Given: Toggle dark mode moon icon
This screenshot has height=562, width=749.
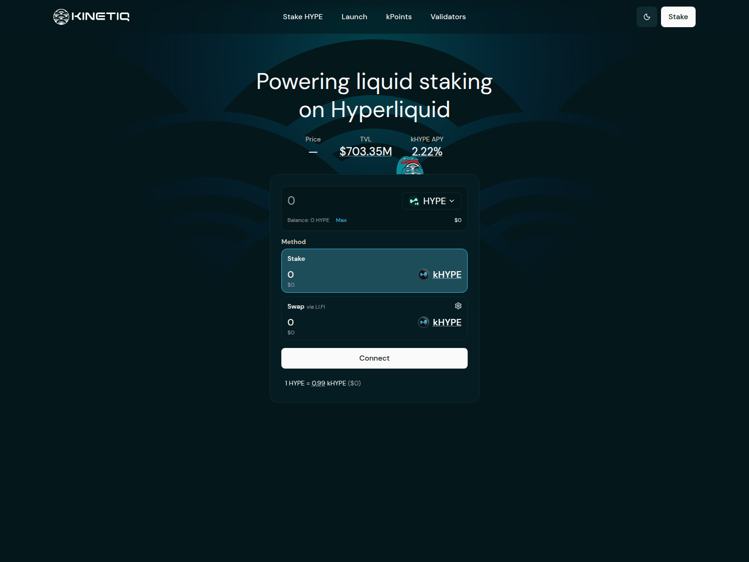Looking at the screenshot, I should (647, 17).
